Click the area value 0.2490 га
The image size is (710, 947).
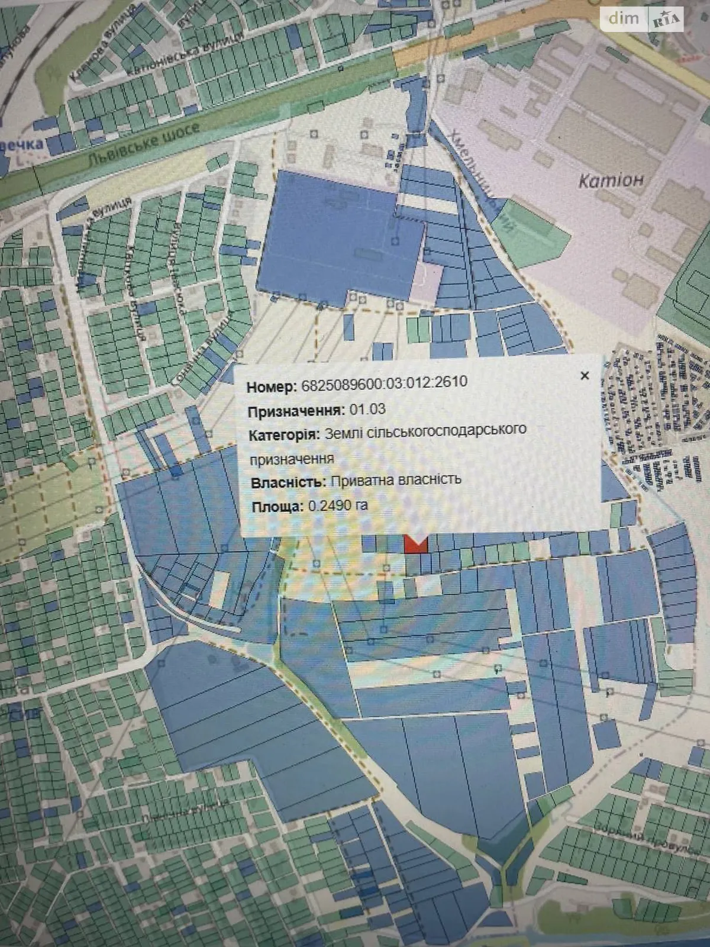click(x=338, y=506)
